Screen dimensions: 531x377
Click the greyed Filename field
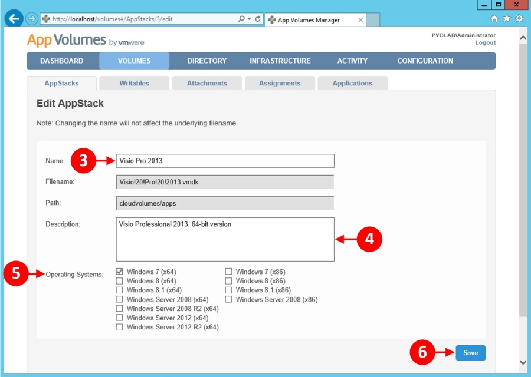225,182
